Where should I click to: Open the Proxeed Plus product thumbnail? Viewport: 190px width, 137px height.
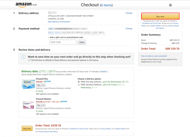pyautogui.click(x=28, y=84)
